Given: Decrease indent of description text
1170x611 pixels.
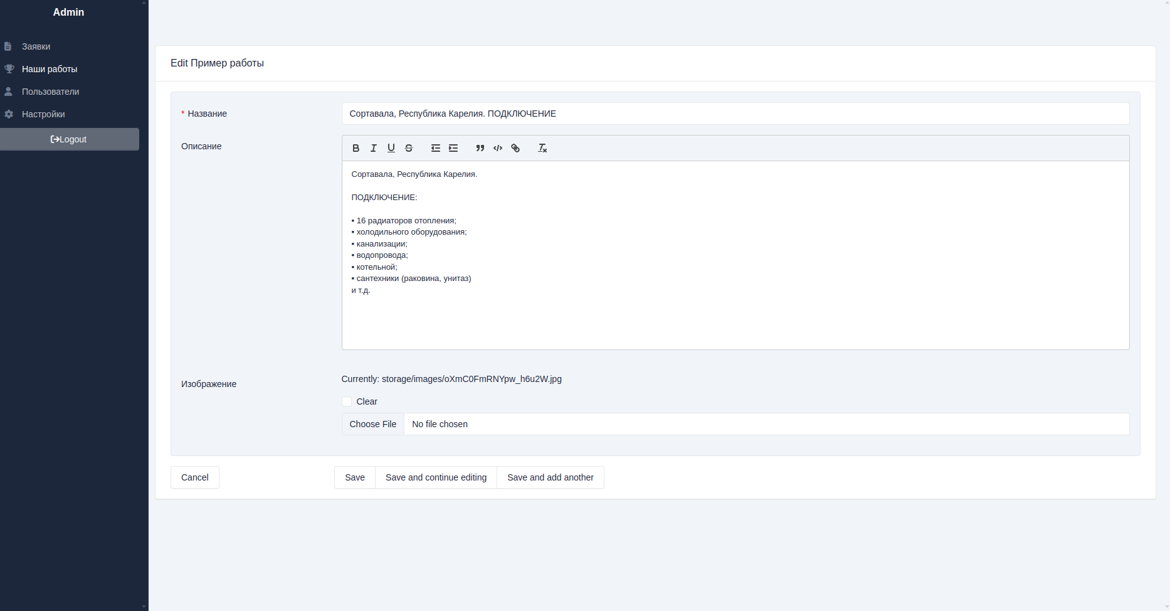Looking at the screenshot, I should click(435, 148).
